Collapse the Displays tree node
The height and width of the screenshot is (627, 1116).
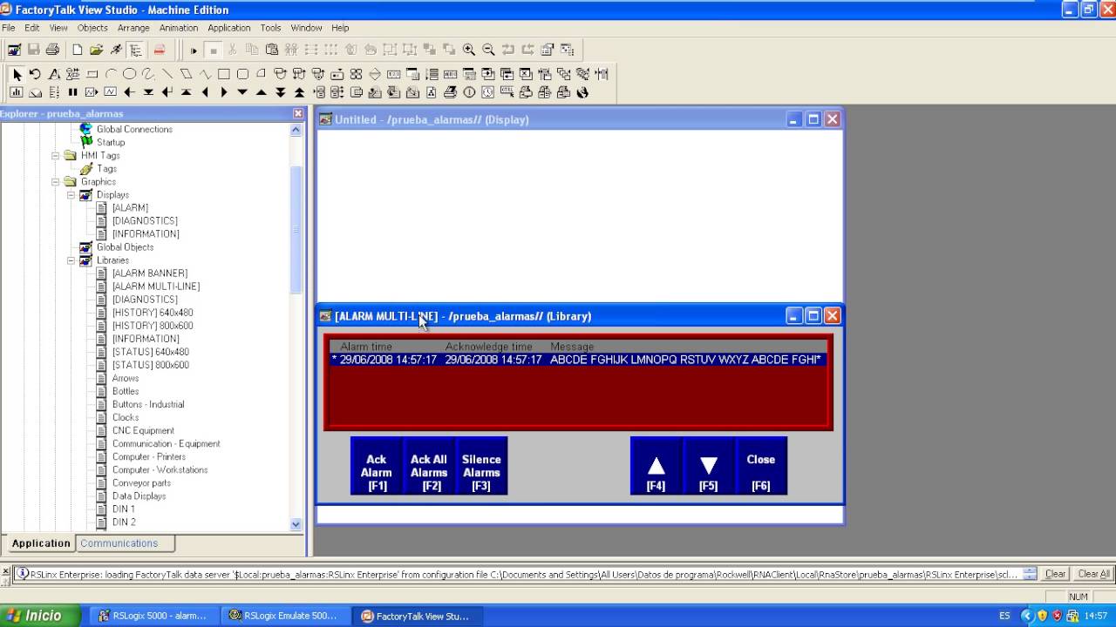click(x=71, y=195)
